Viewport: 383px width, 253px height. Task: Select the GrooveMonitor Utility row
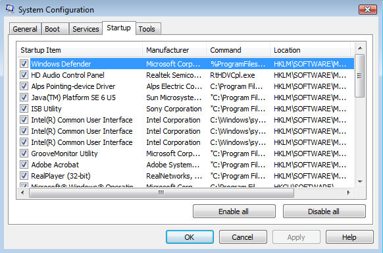(186, 154)
